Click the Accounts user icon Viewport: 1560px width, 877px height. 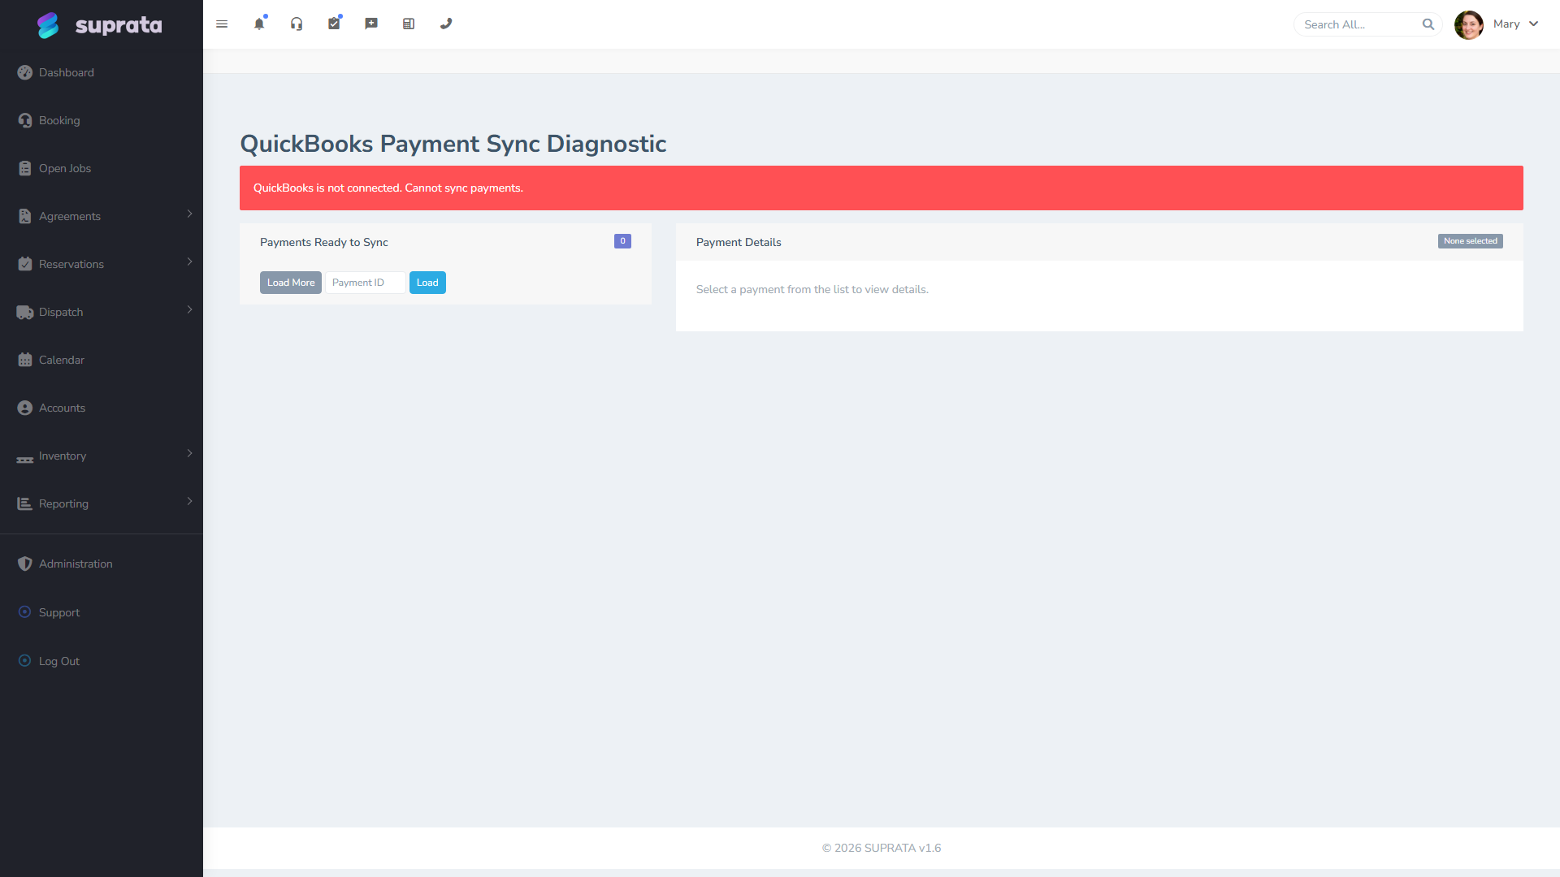pos(25,408)
